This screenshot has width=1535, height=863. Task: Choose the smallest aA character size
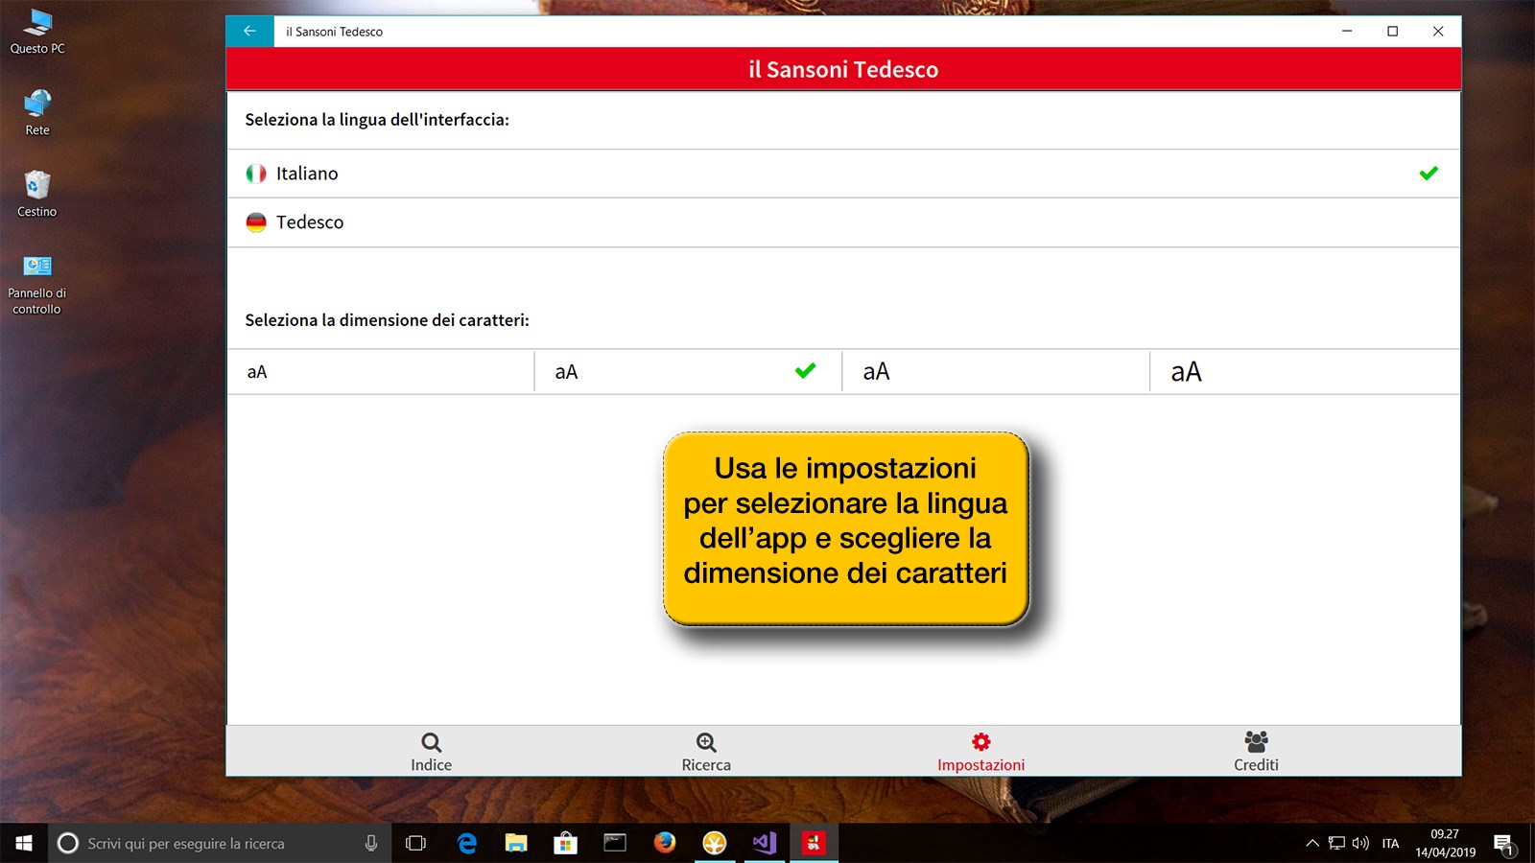(x=381, y=372)
